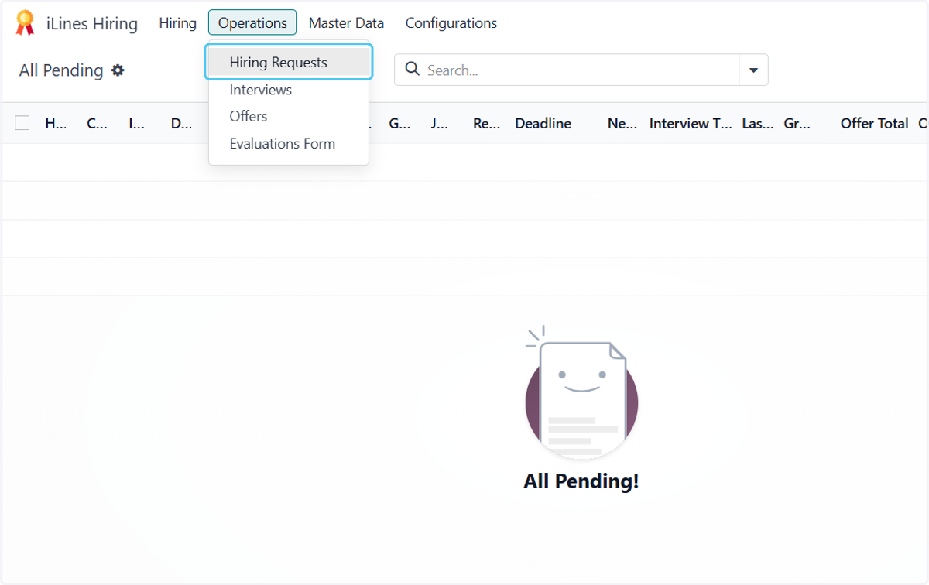Sort by the D... column header
Screen dimensions: 929x585
coord(181,124)
